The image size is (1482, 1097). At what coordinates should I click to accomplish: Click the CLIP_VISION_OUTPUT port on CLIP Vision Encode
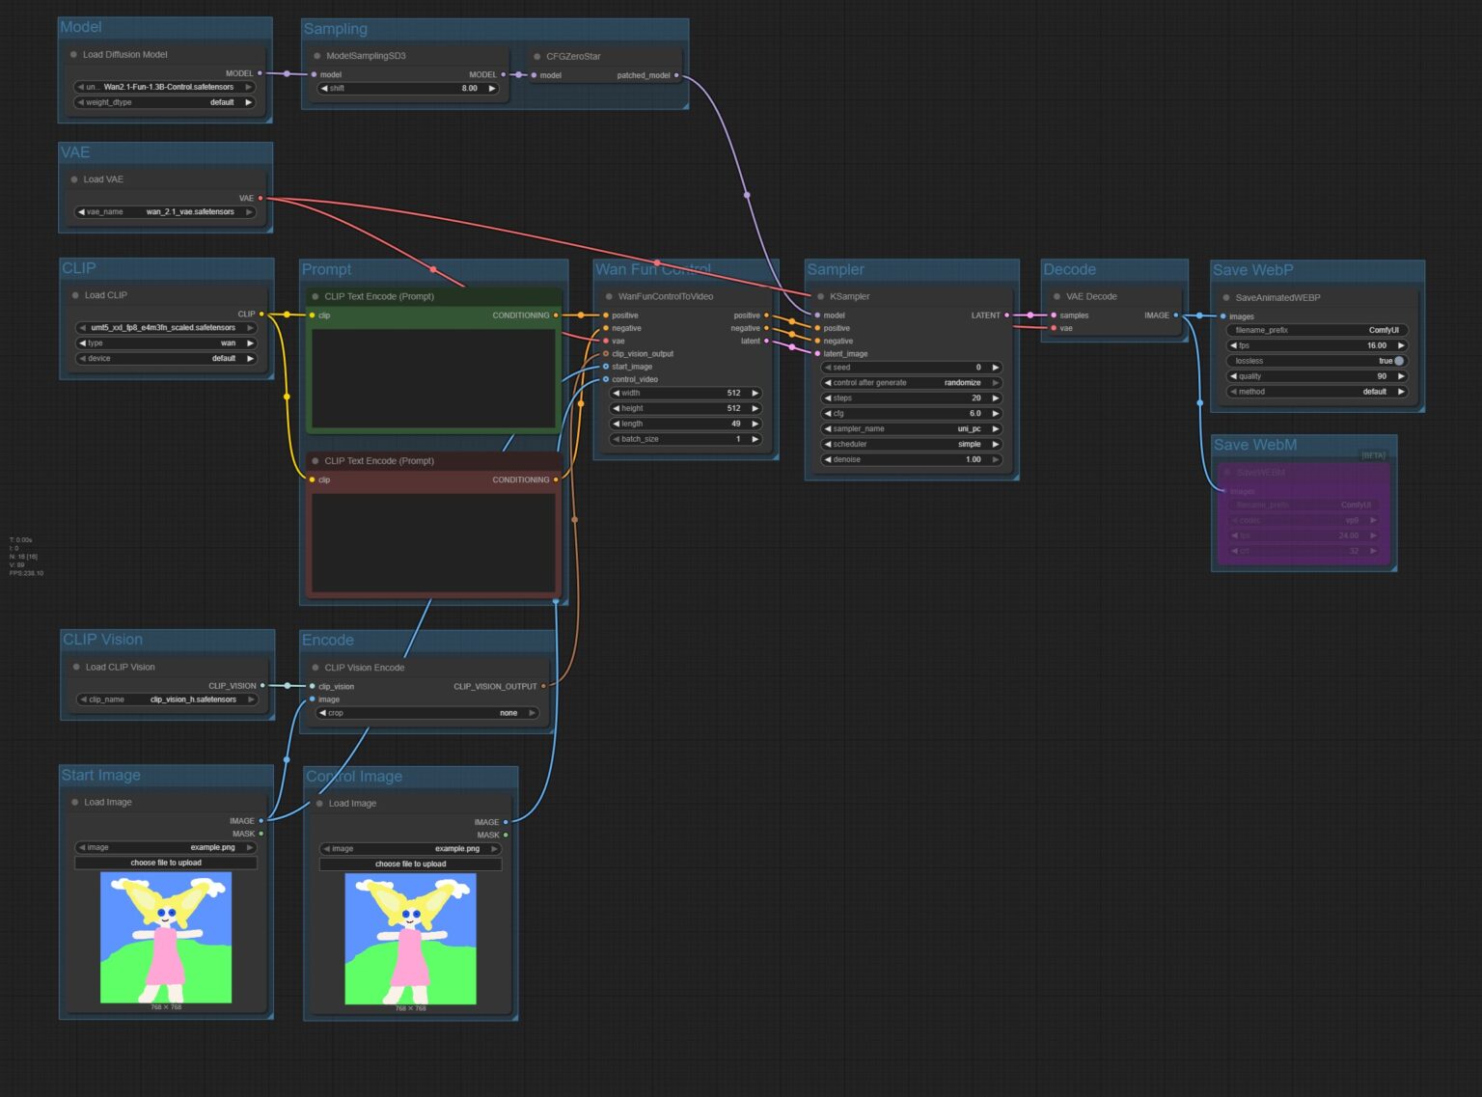click(543, 686)
